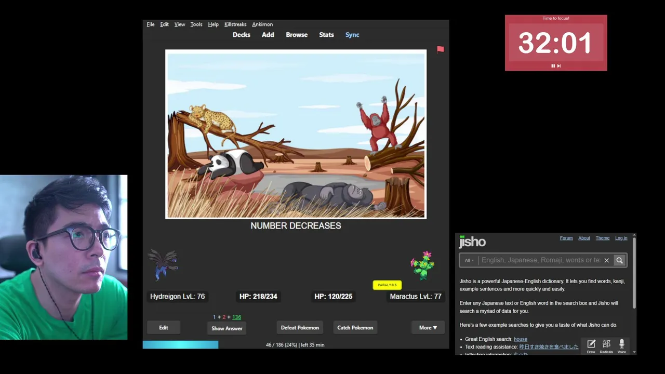Open the Jisho Theme link
This screenshot has height=374, width=665.
click(603, 238)
